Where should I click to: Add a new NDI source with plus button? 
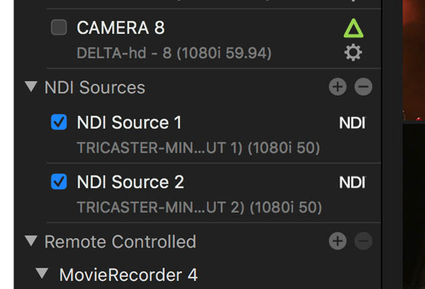click(337, 87)
